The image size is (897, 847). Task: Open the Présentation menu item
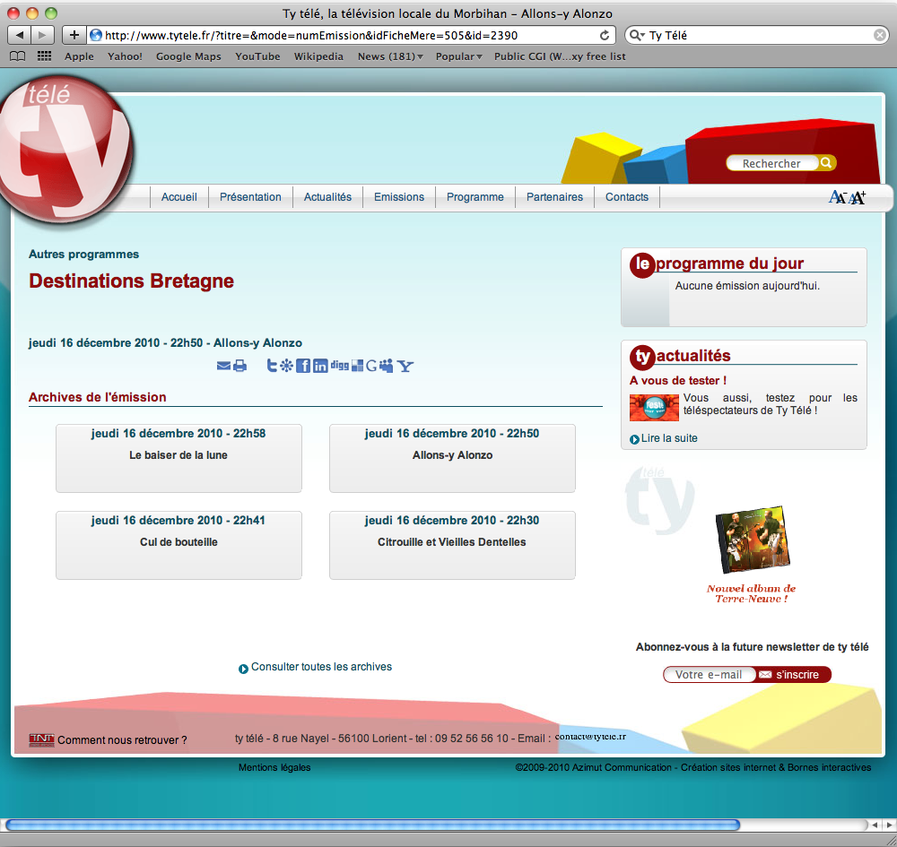(250, 196)
